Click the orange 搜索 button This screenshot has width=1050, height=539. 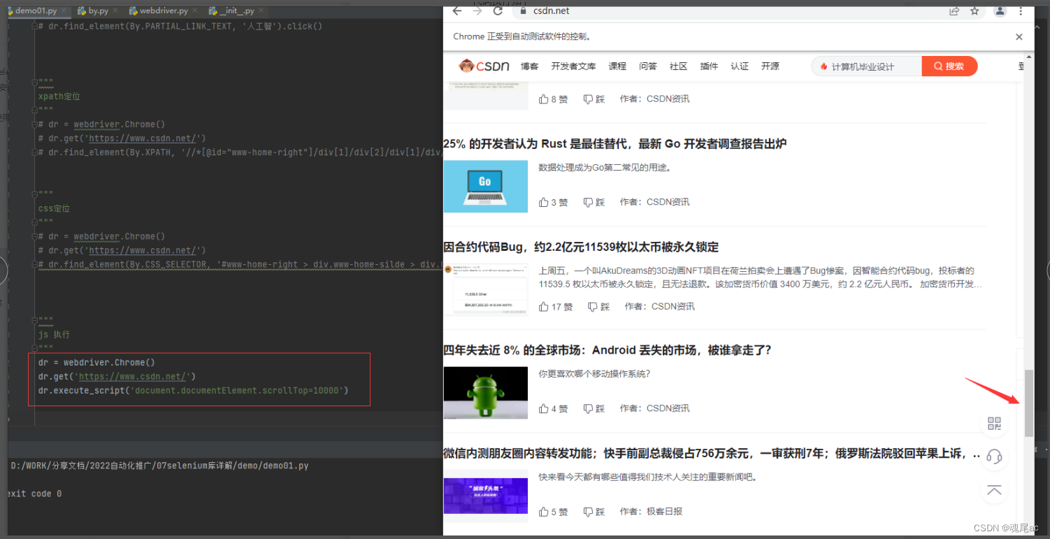[949, 66]
